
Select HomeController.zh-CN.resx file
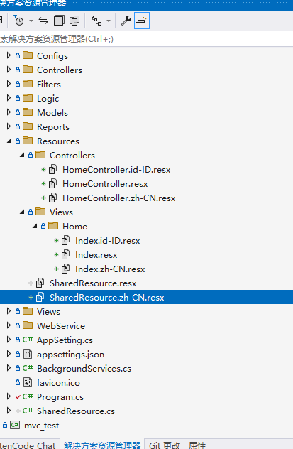pos(118,198)
